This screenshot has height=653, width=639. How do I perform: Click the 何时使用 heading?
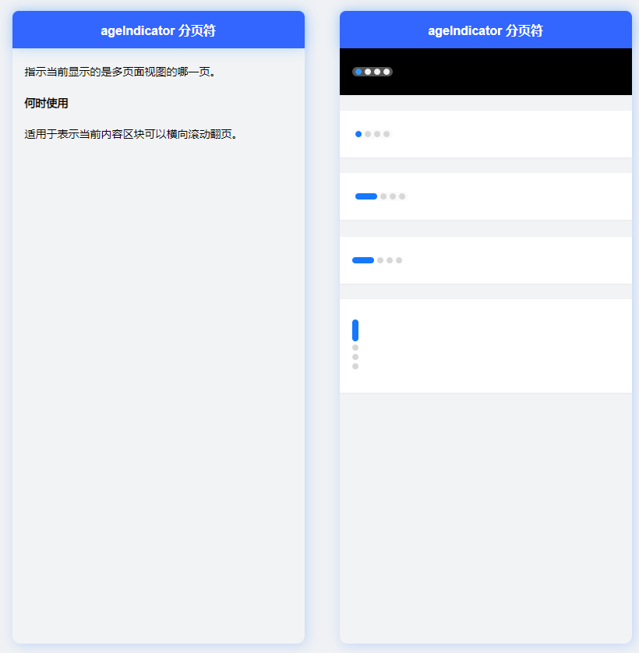pos(46,103)
